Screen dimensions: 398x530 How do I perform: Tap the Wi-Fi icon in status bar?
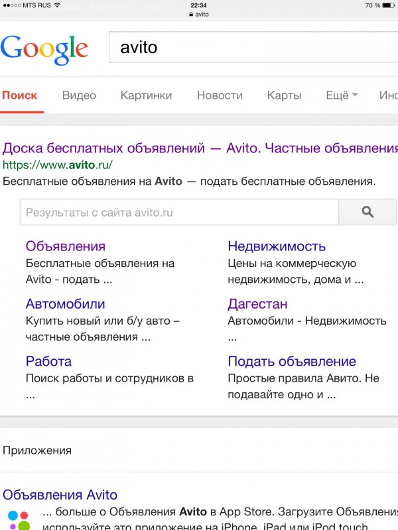tap(57, 5)
